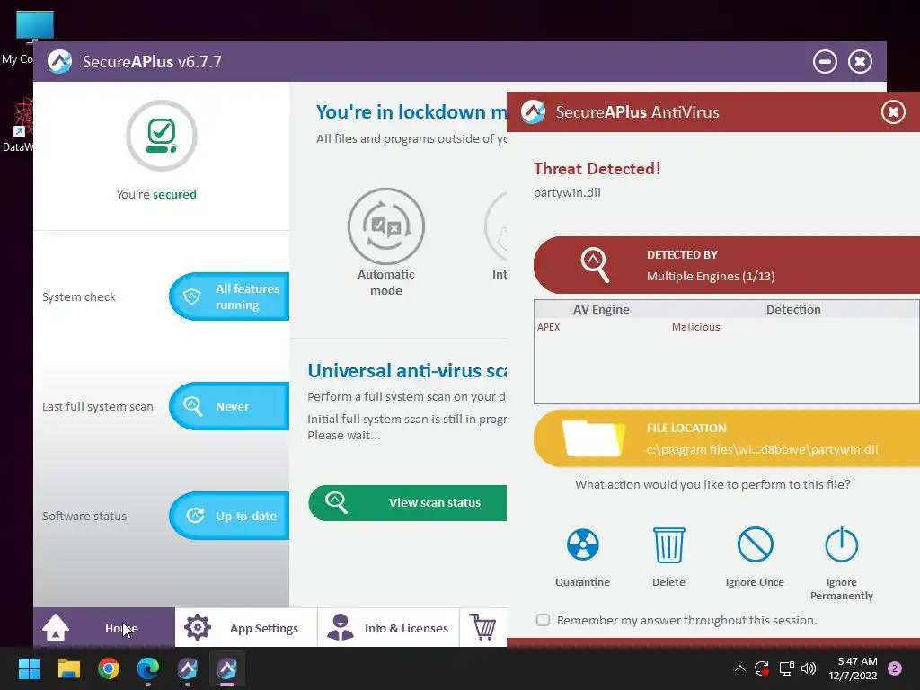Open the notification badge showing 2

895,668
